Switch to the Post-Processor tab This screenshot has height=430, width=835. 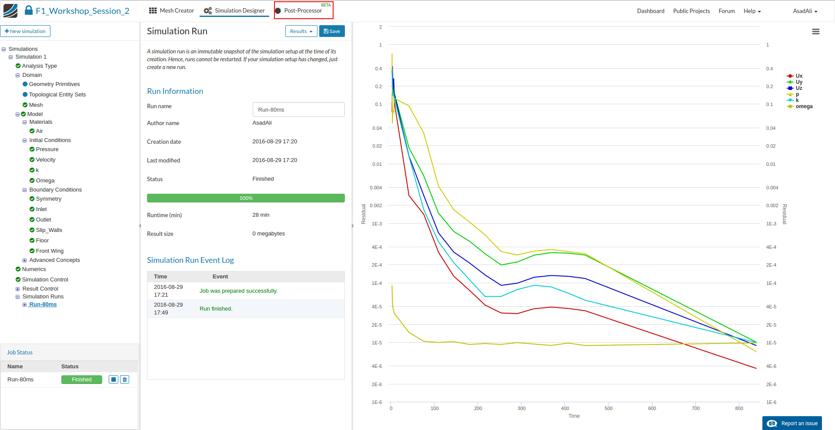[303, 11]
